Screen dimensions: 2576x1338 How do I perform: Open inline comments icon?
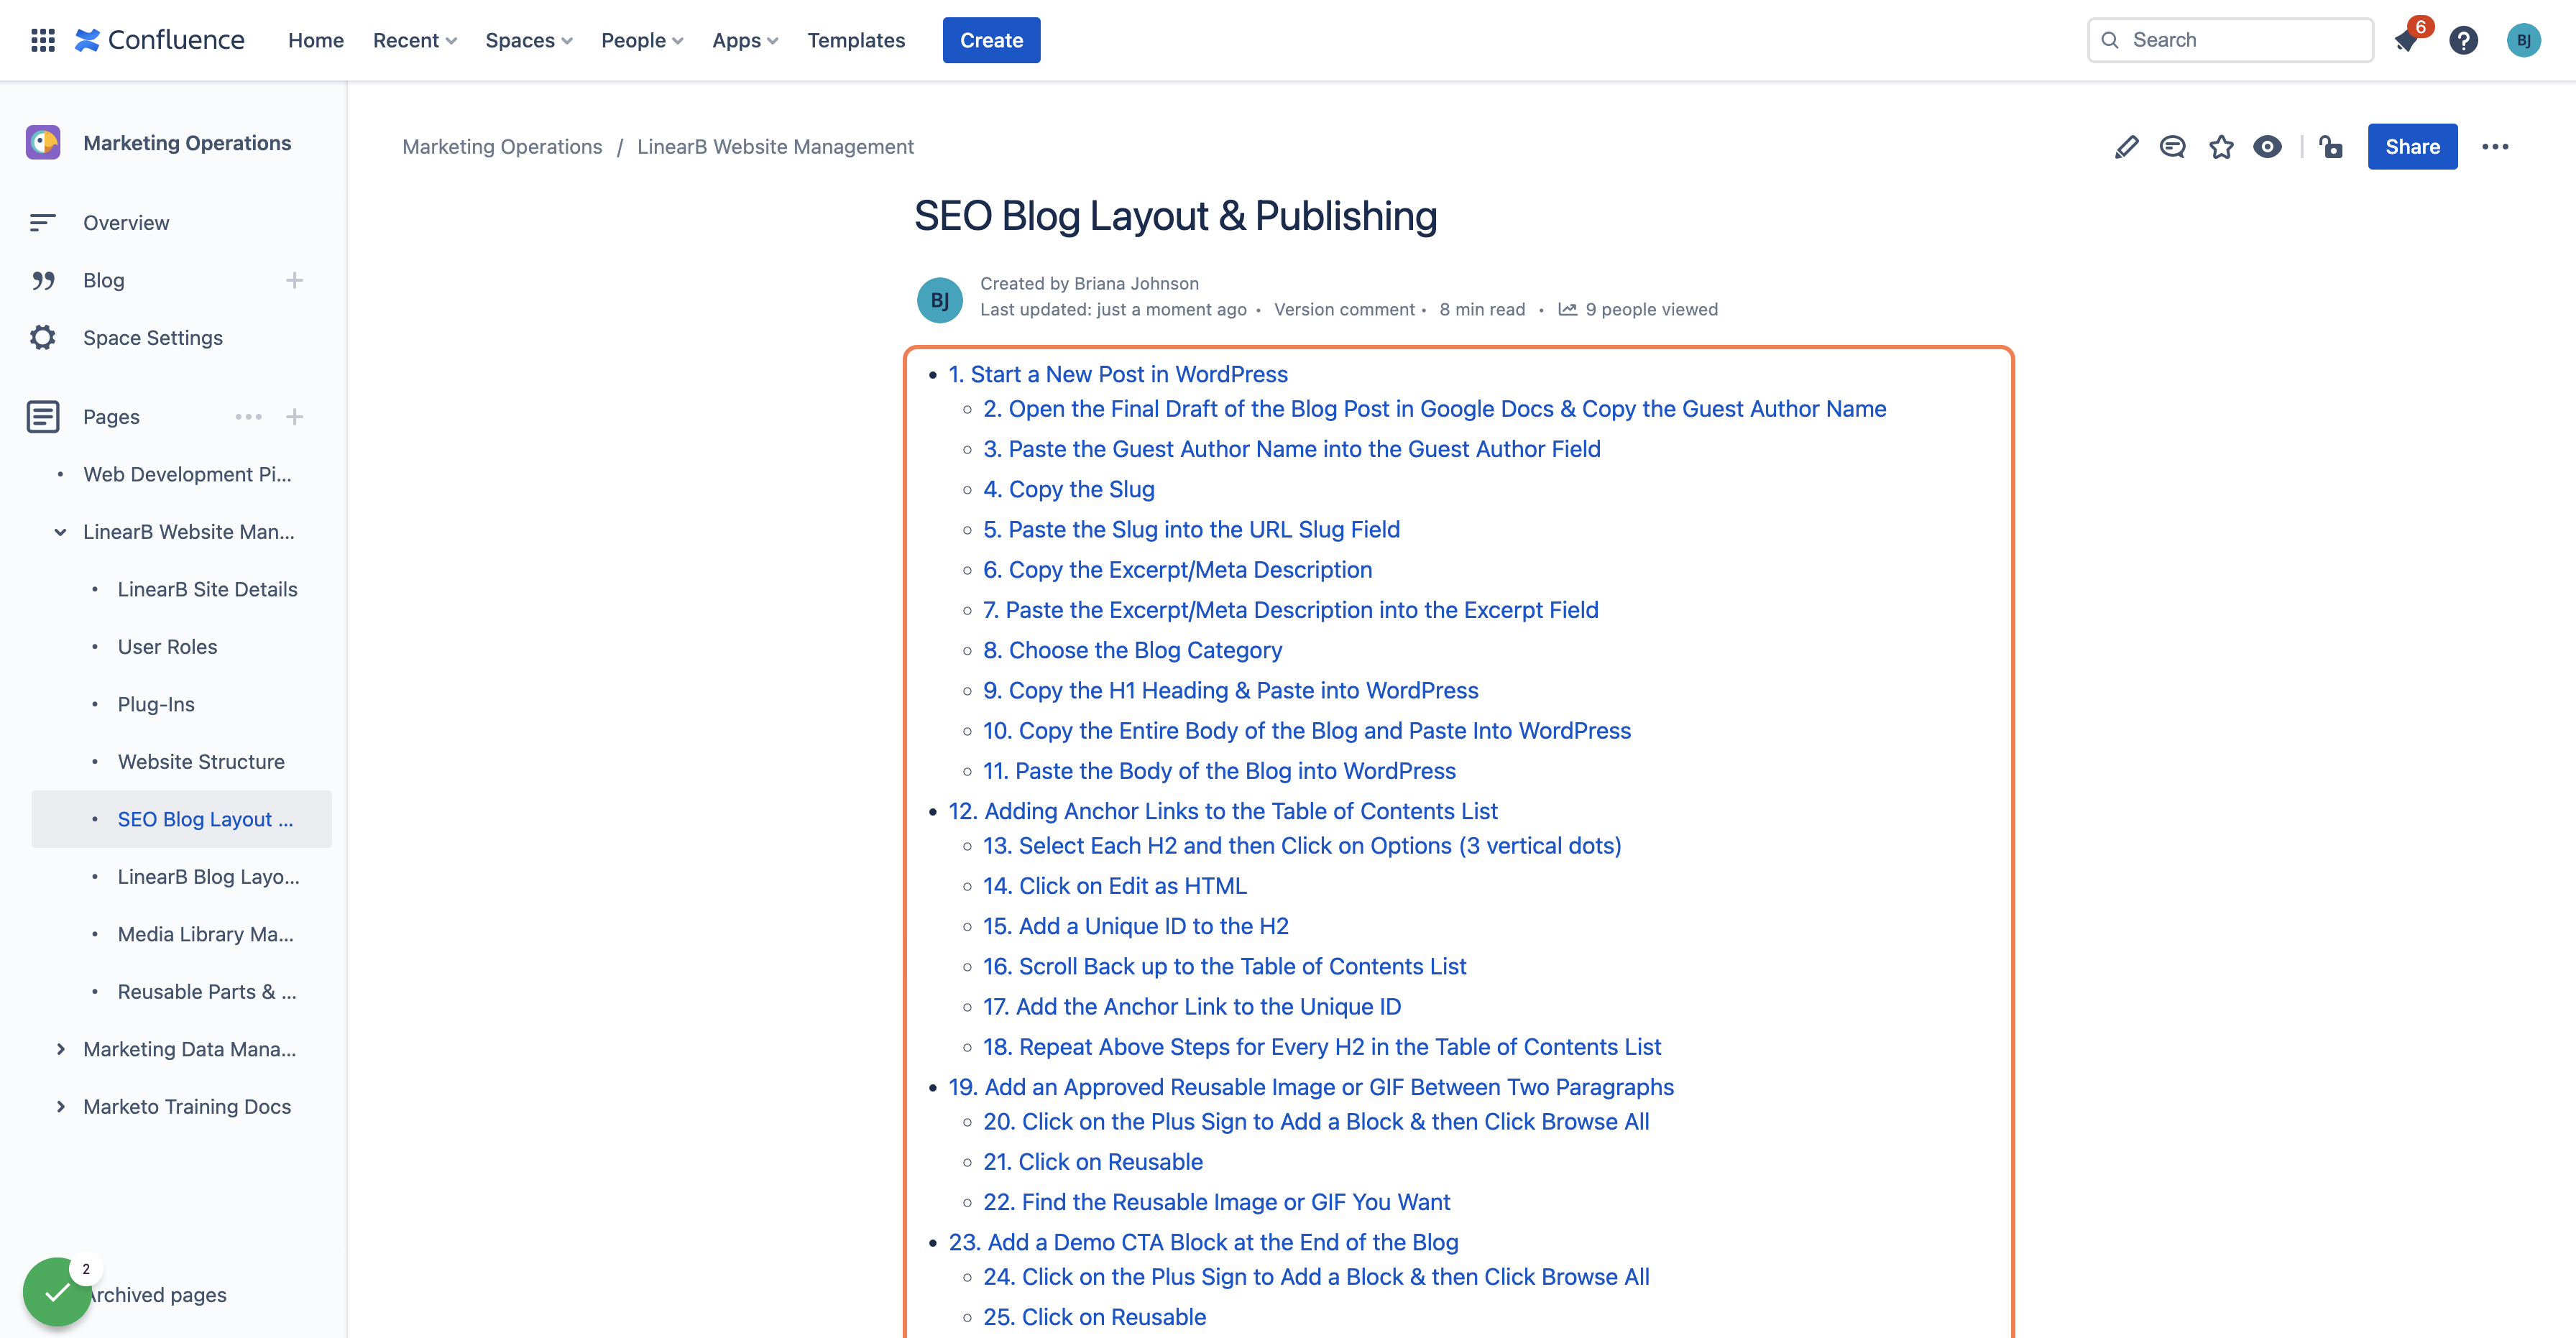pos(2173,147)
